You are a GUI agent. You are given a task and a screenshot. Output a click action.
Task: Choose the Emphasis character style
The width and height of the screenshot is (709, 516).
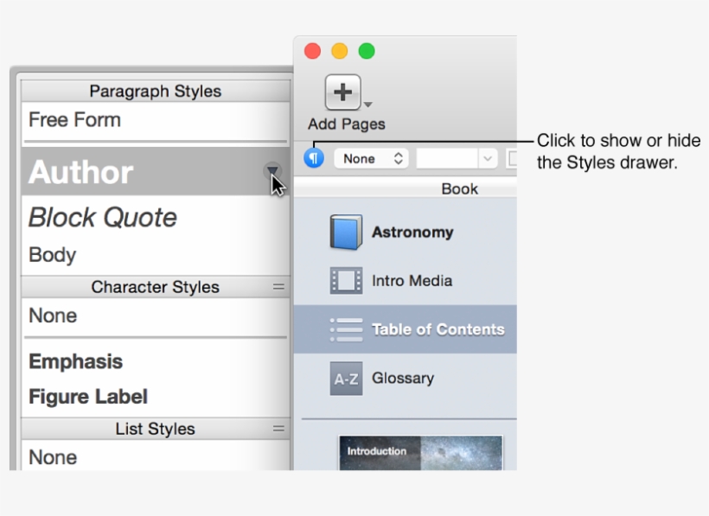[x=75, y=361]
